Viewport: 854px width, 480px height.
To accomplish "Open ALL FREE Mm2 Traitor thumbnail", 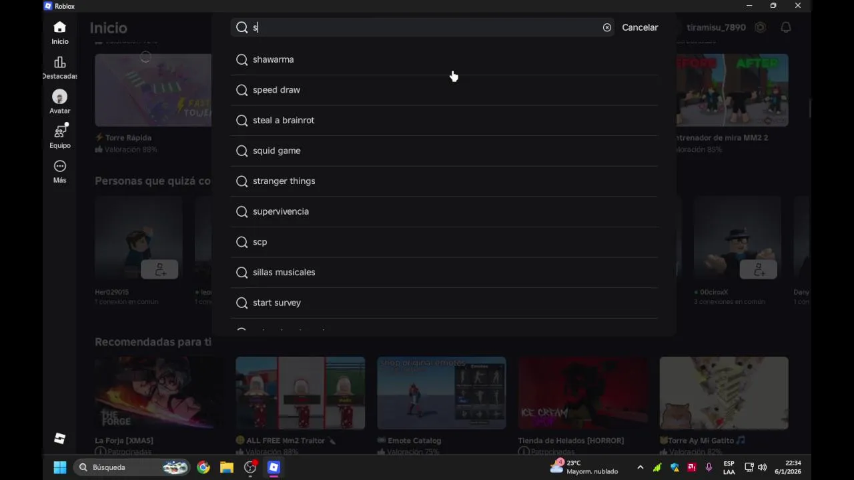I will 300,393.
